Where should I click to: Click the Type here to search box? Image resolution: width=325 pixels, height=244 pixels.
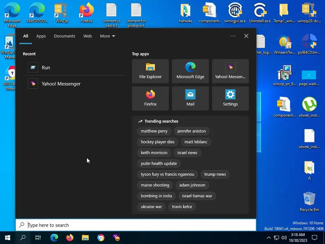(x=136, y=225)
